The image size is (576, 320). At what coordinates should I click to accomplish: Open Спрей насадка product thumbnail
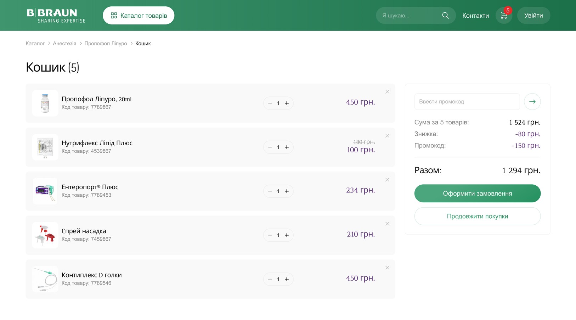coord(45,235)
